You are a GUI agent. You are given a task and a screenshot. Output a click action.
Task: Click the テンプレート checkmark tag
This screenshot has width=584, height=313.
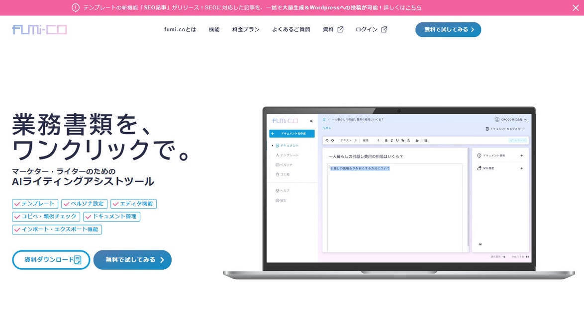[35, 204]
